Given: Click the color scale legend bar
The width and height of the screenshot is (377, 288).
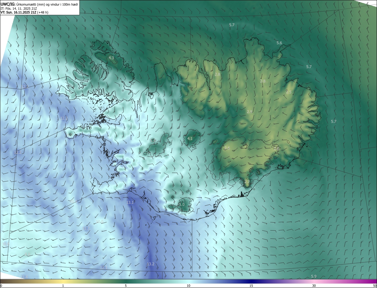Looking at the screenshot, I should coord(188,281).
